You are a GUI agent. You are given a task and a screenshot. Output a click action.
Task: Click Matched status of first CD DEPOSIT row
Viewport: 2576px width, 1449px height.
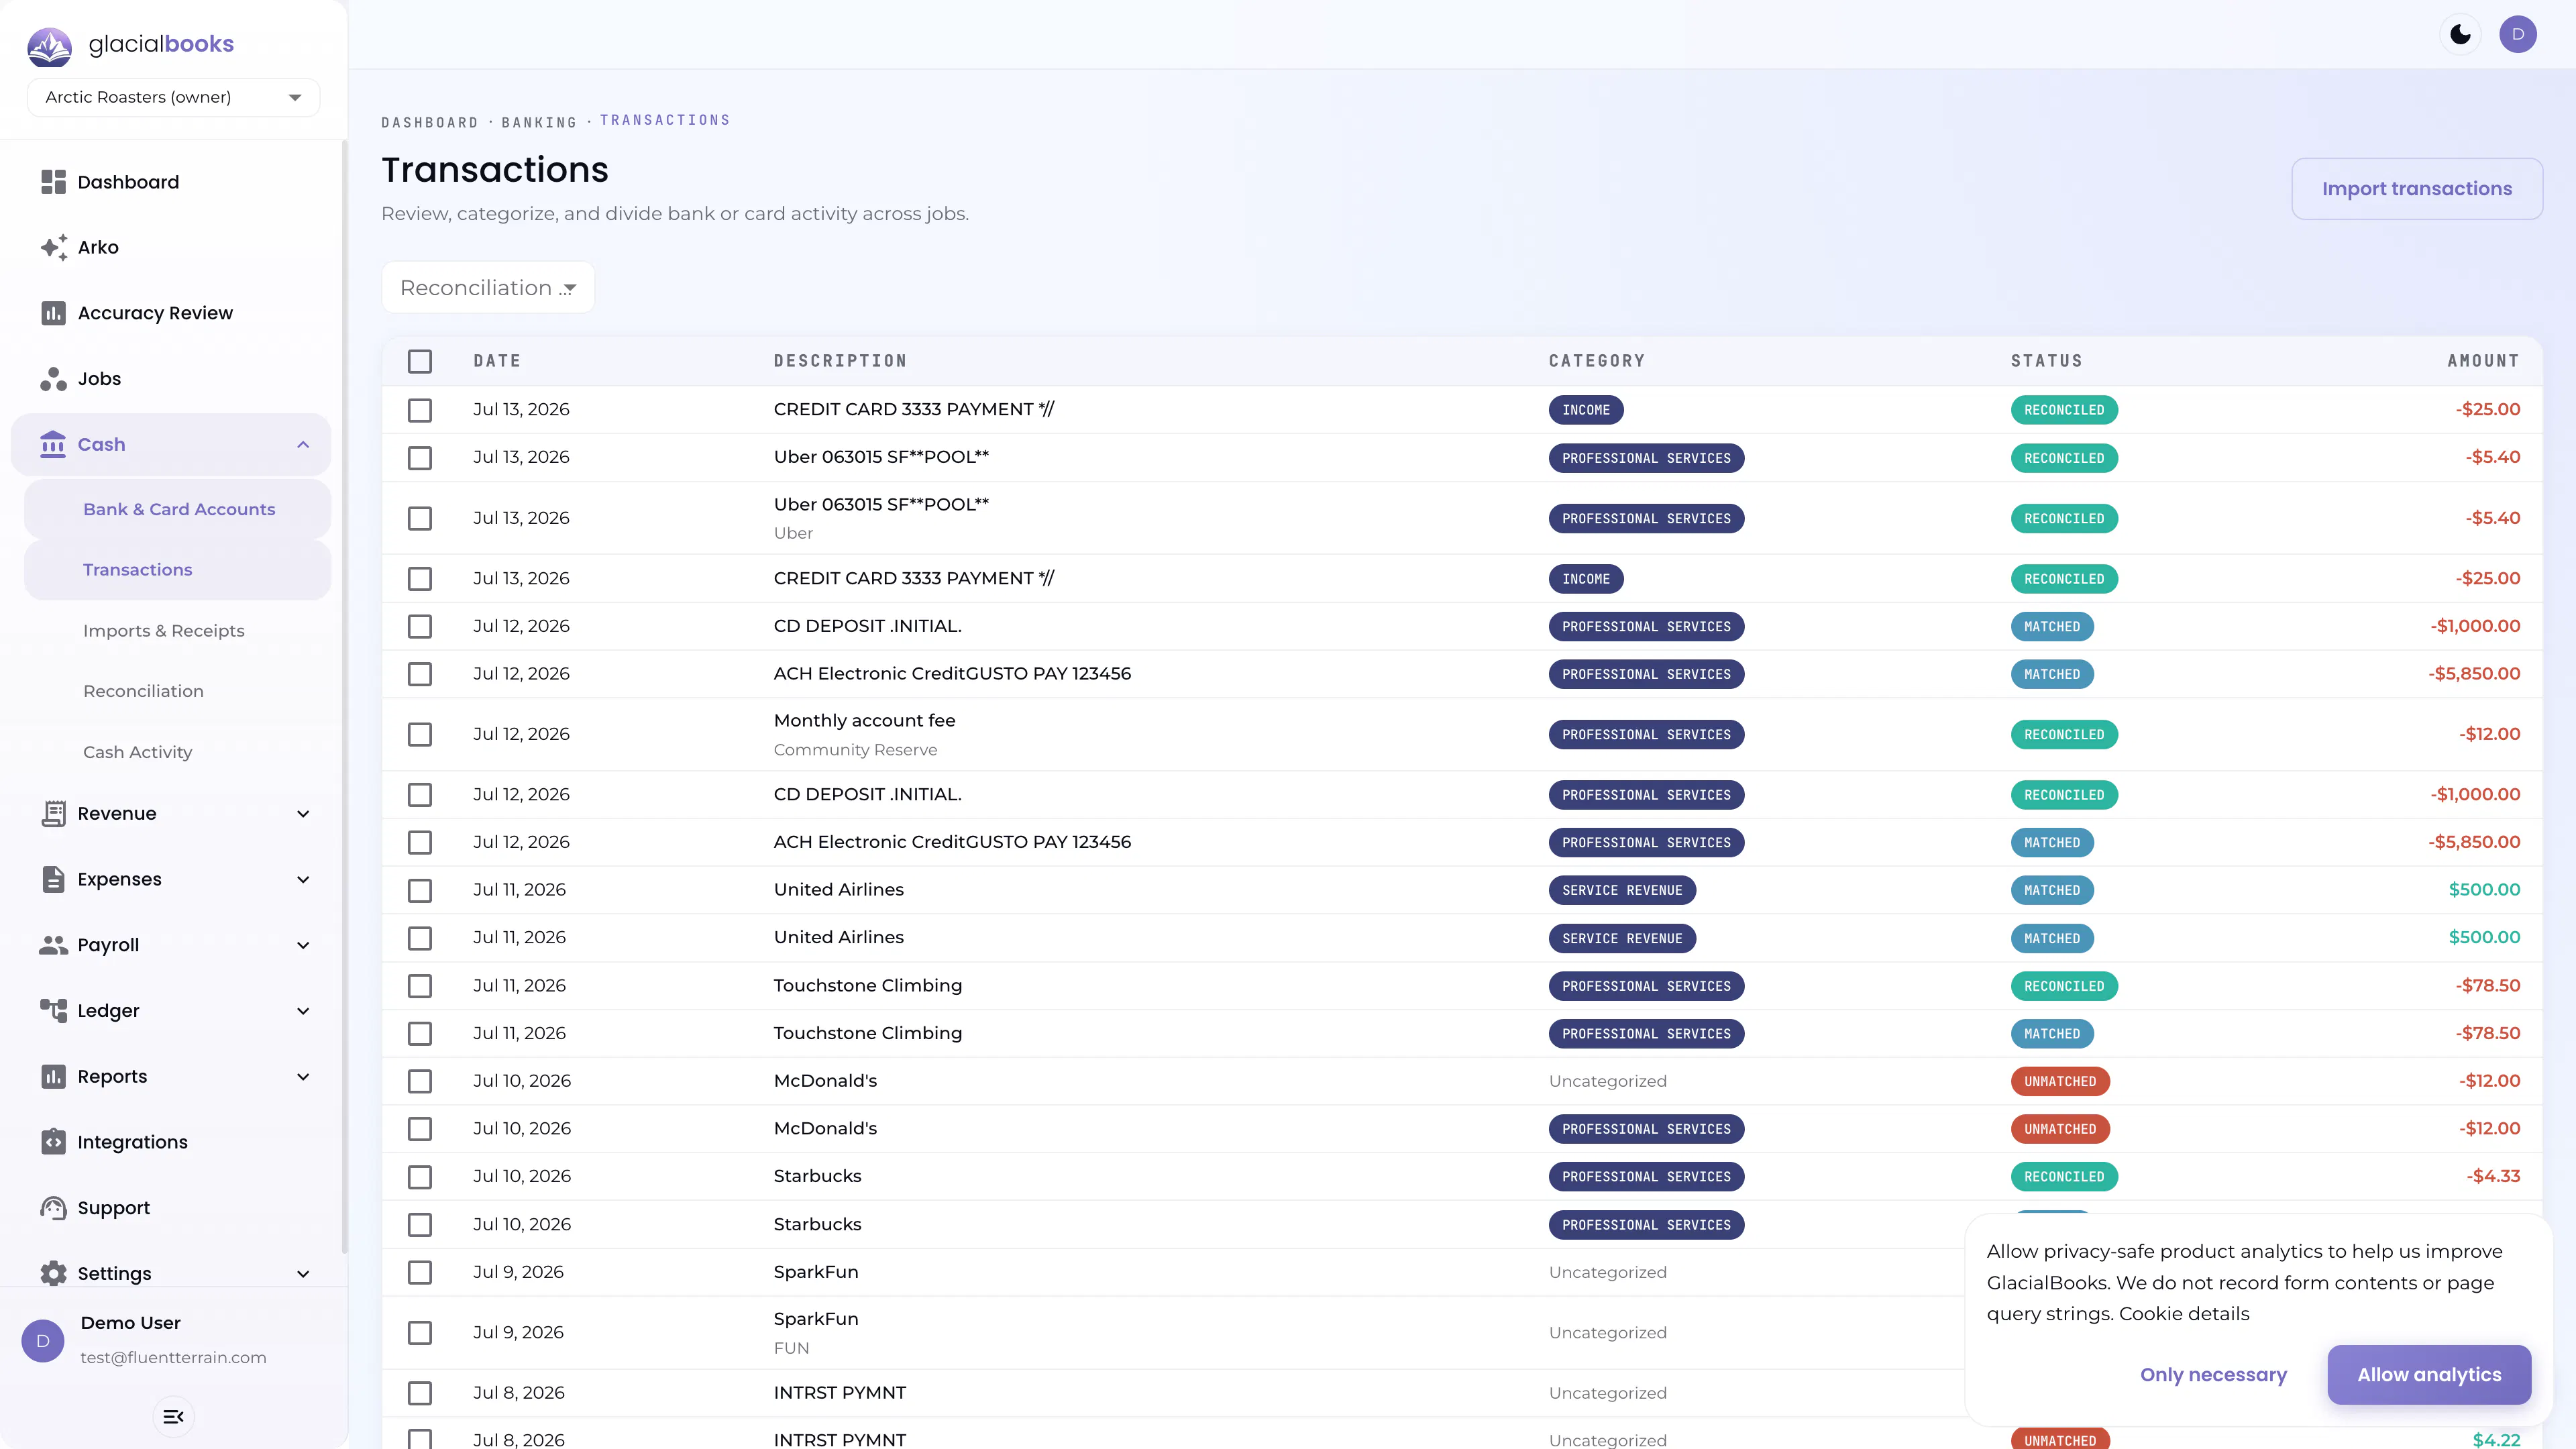pyautogui.click(x=2052, y=627)
